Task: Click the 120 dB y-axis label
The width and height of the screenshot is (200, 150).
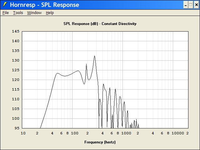Action: pyautogui.click(x=16, y=80)
